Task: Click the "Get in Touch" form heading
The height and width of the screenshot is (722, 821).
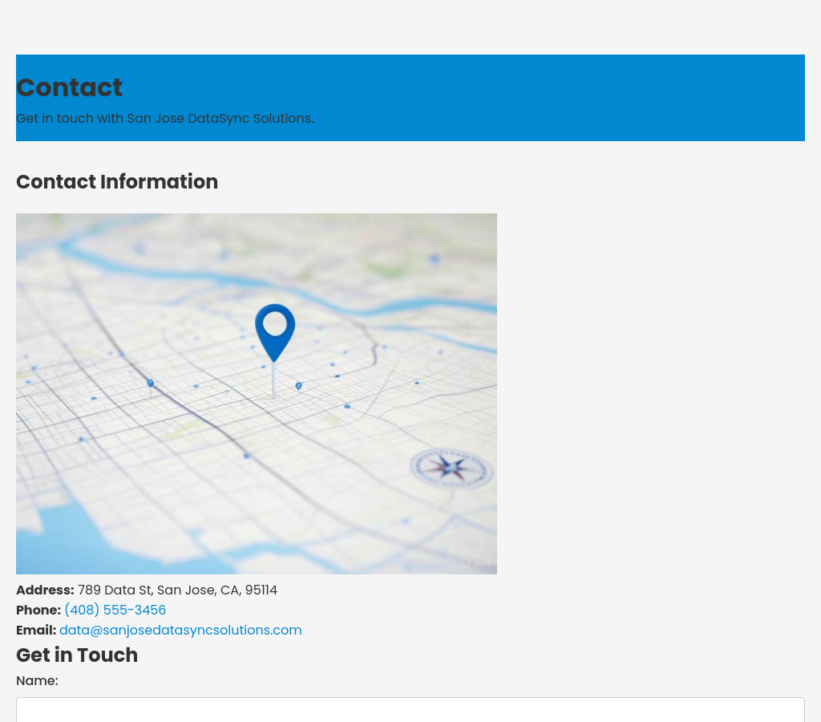Action: point(77,655)
